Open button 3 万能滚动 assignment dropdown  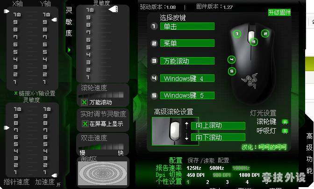point(187,61)
